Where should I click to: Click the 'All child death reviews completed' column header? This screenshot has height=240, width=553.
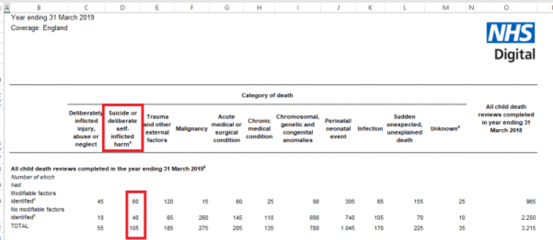click(x=502, y=118)
